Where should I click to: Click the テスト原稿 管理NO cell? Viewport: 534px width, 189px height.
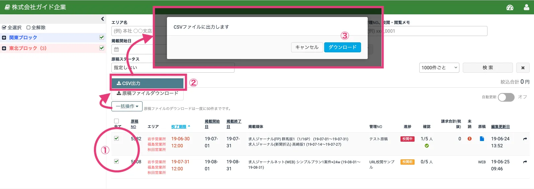[x=378, y=139]
